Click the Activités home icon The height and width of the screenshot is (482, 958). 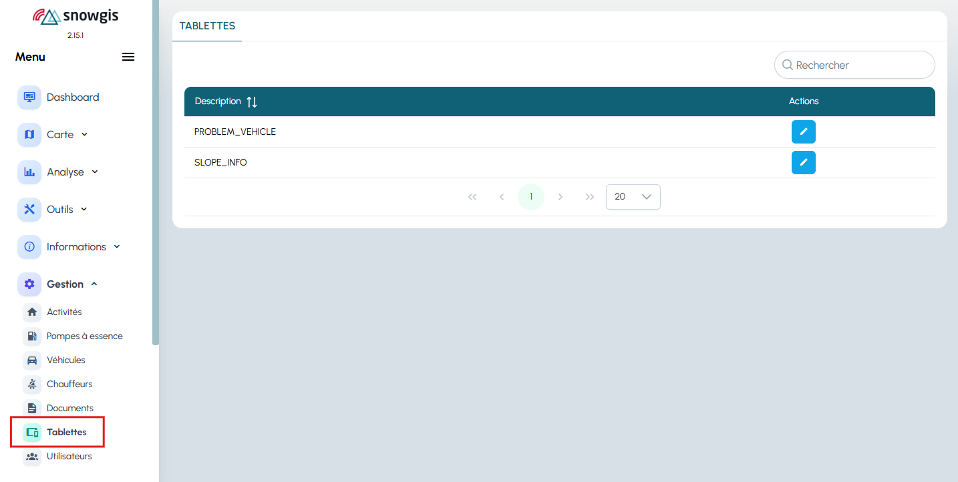(x=32, y=312)
